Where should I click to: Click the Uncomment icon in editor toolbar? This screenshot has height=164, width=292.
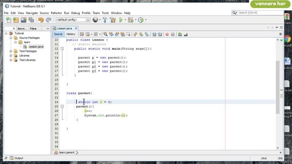(186, 34)
